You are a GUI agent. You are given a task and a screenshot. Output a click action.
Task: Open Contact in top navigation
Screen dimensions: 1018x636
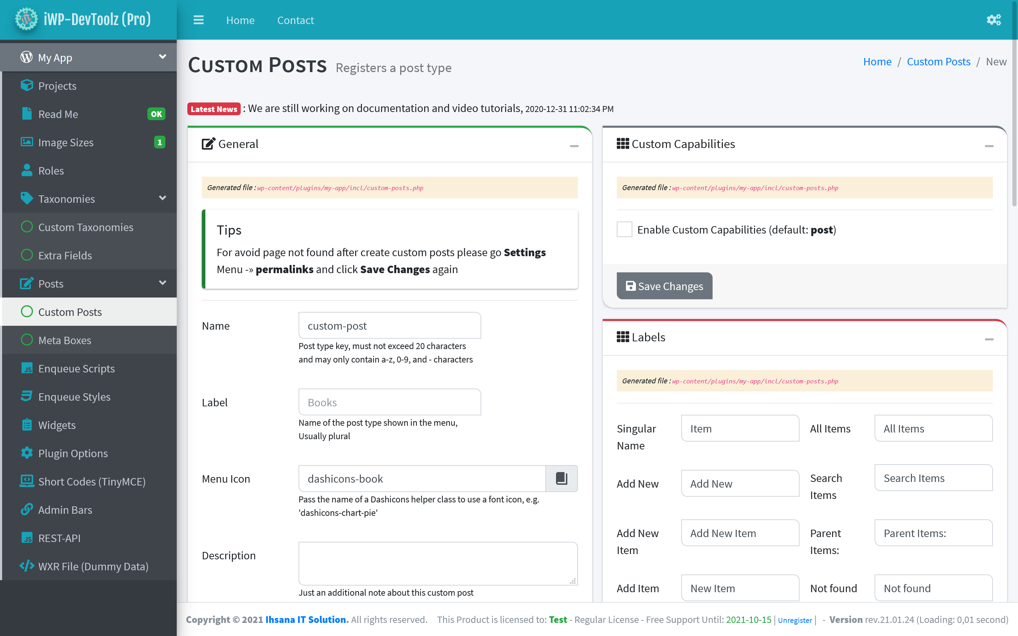point(295,20)
